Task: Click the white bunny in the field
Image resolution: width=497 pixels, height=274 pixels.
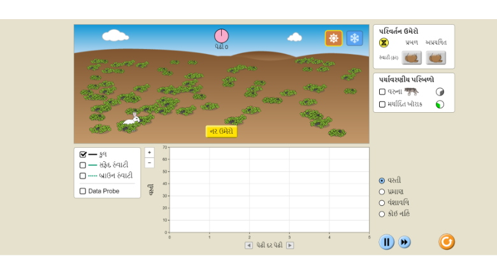Action: pos(131,119)
